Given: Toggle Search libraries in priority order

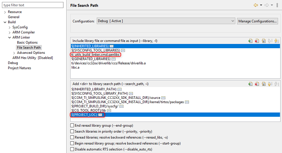Looking at the screenshot, I should tap(72, 132).
